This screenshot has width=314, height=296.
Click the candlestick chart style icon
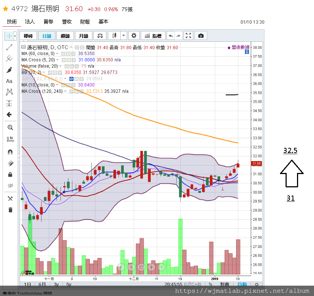pos(115,36)
